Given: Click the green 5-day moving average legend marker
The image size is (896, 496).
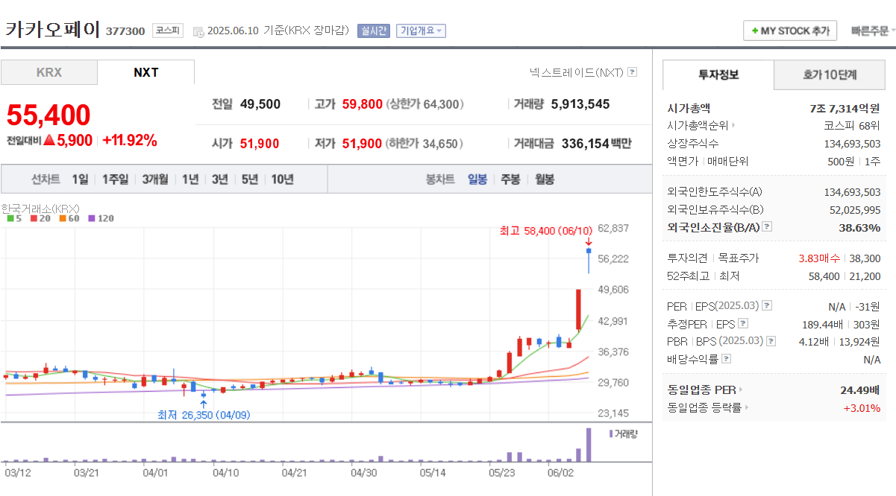Looking at the screenshot, I should tap(10, 219).
